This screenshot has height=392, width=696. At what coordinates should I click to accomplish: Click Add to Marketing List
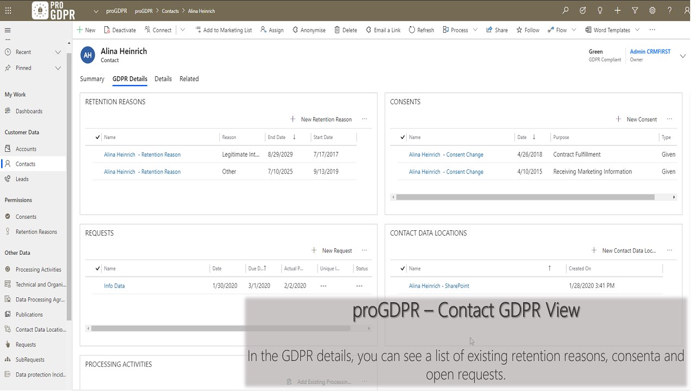tap(223, 30)
